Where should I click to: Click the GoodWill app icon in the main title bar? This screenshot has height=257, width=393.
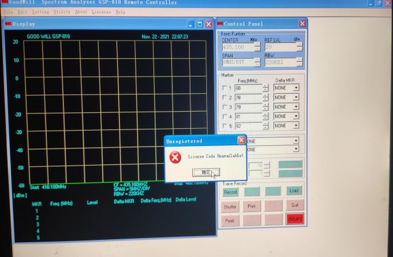pos(4,2)
